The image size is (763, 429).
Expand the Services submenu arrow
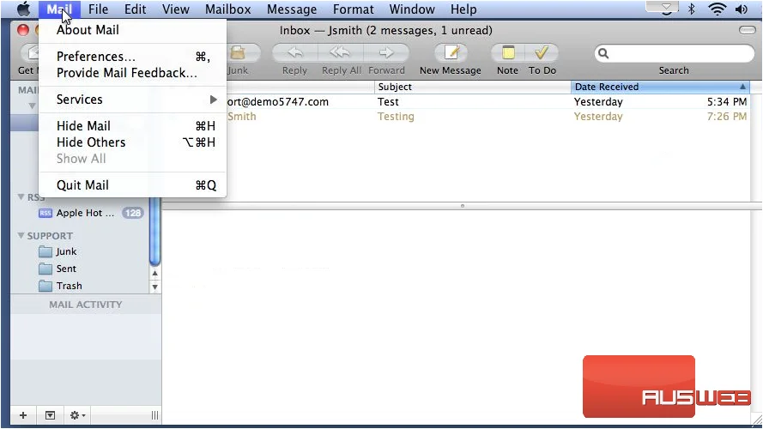click(x=213, y=100)
